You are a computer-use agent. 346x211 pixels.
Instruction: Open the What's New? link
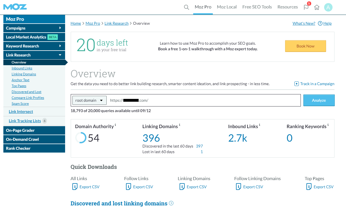[304, 23]
